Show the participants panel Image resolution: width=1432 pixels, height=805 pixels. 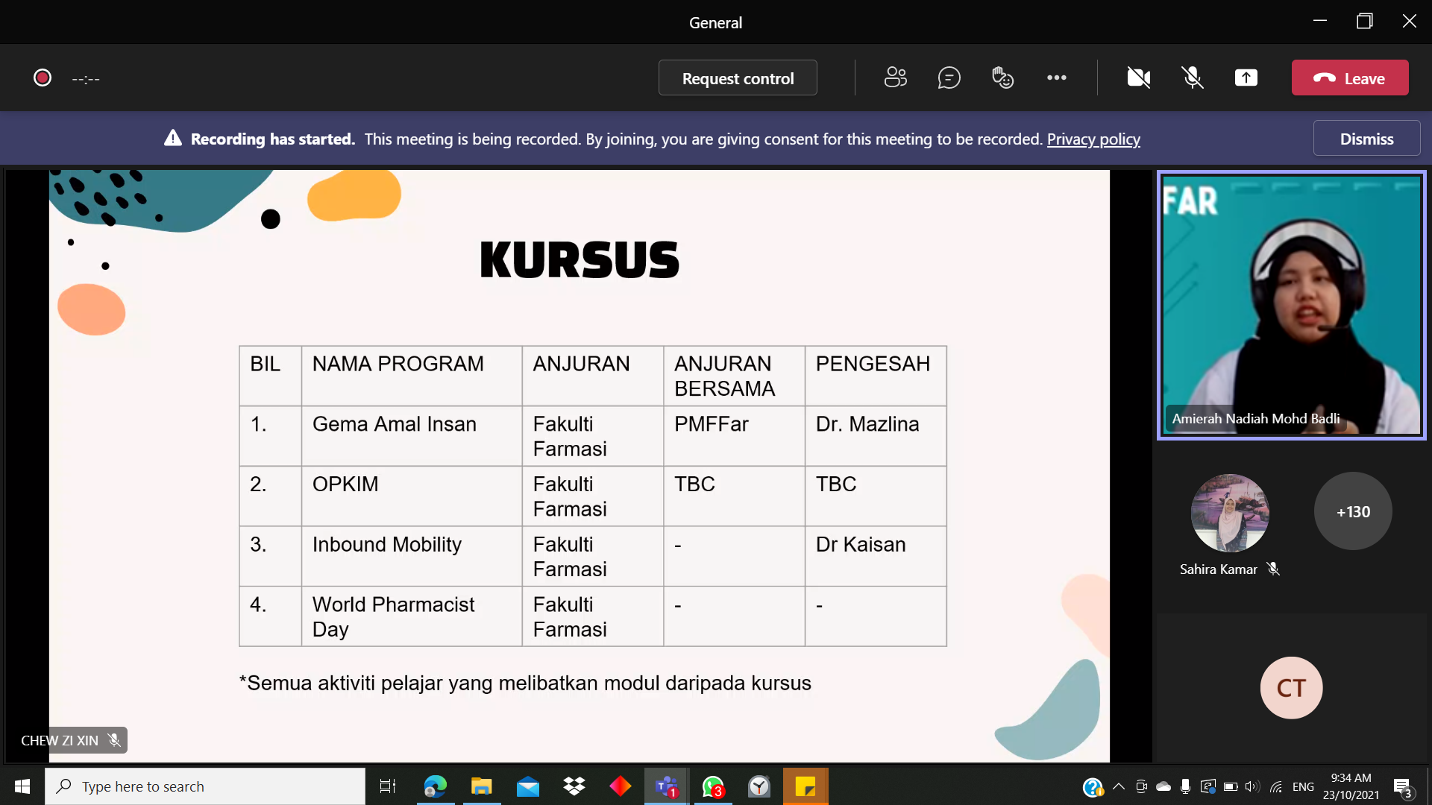tap(895, 78)
